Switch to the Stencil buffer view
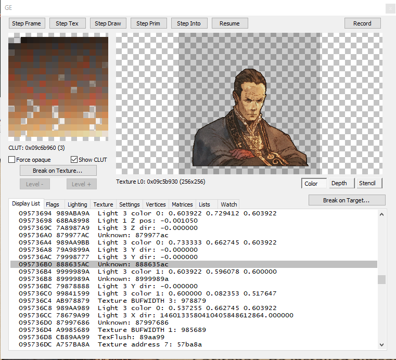The height and width of the screenshot is (360, 396). tap(369, 183)
